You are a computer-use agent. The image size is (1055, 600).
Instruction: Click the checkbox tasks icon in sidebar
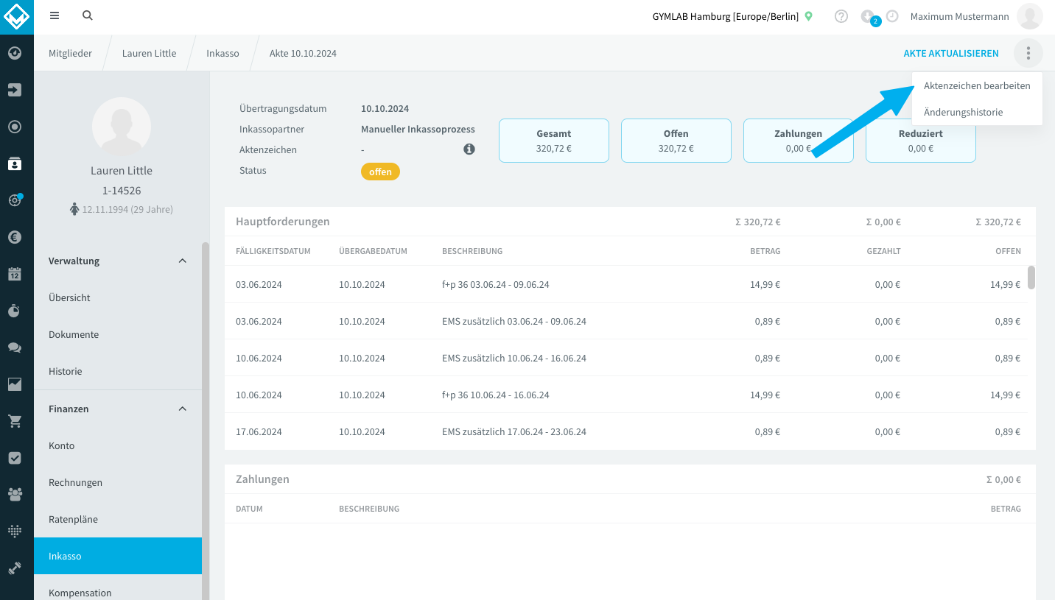15,458
